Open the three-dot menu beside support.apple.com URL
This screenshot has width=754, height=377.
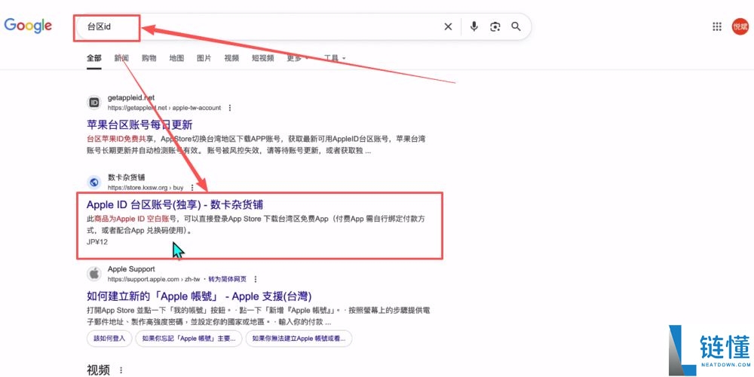click(x=256, y=279)
